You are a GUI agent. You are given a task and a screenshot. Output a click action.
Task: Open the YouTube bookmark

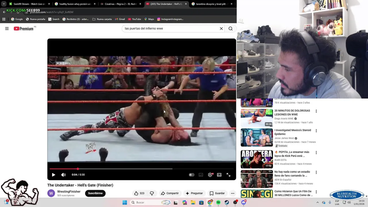(135, 19)
